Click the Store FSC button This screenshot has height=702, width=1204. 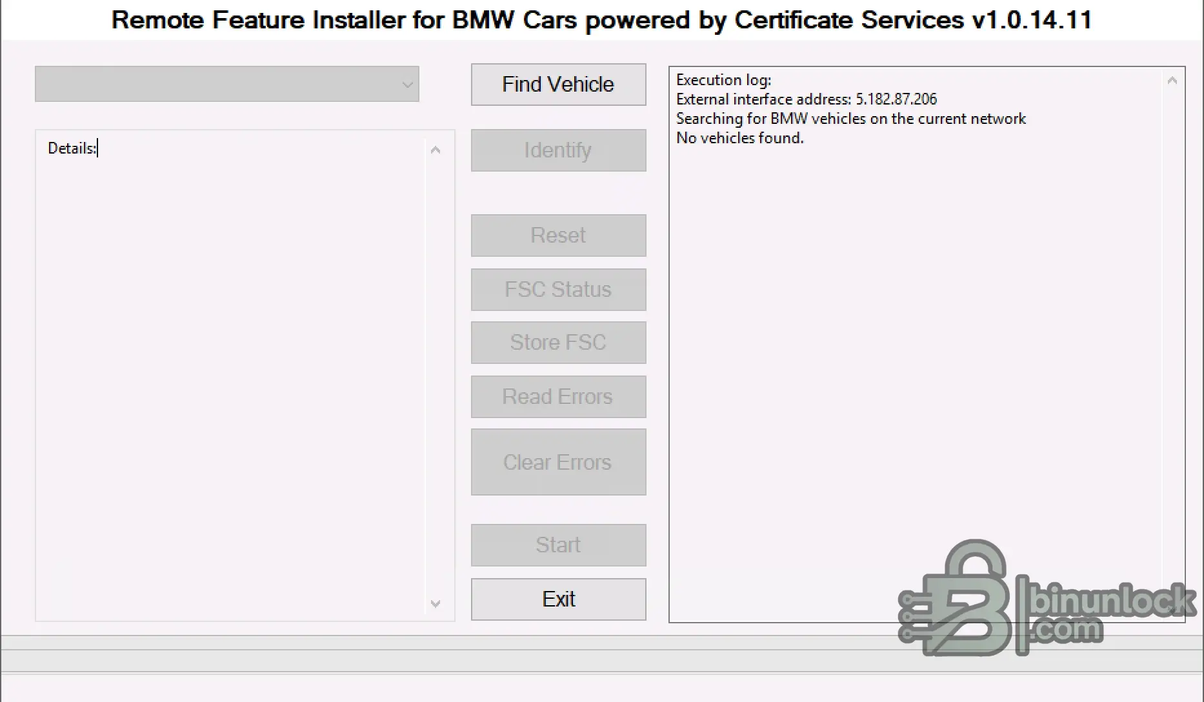(x=558, y=343)
